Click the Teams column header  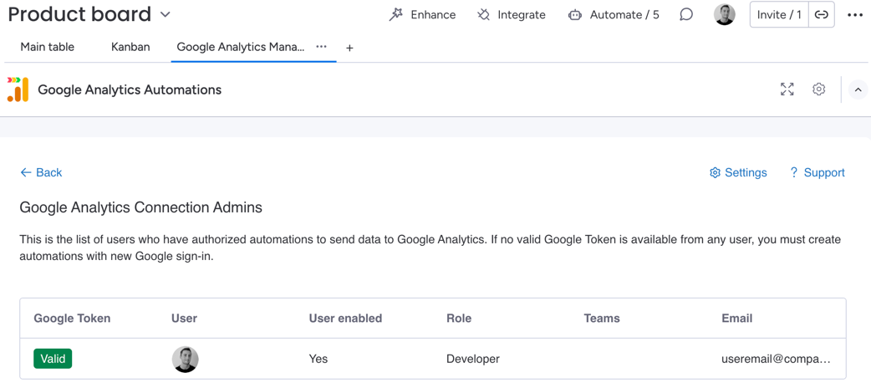[x=602, y=319]
